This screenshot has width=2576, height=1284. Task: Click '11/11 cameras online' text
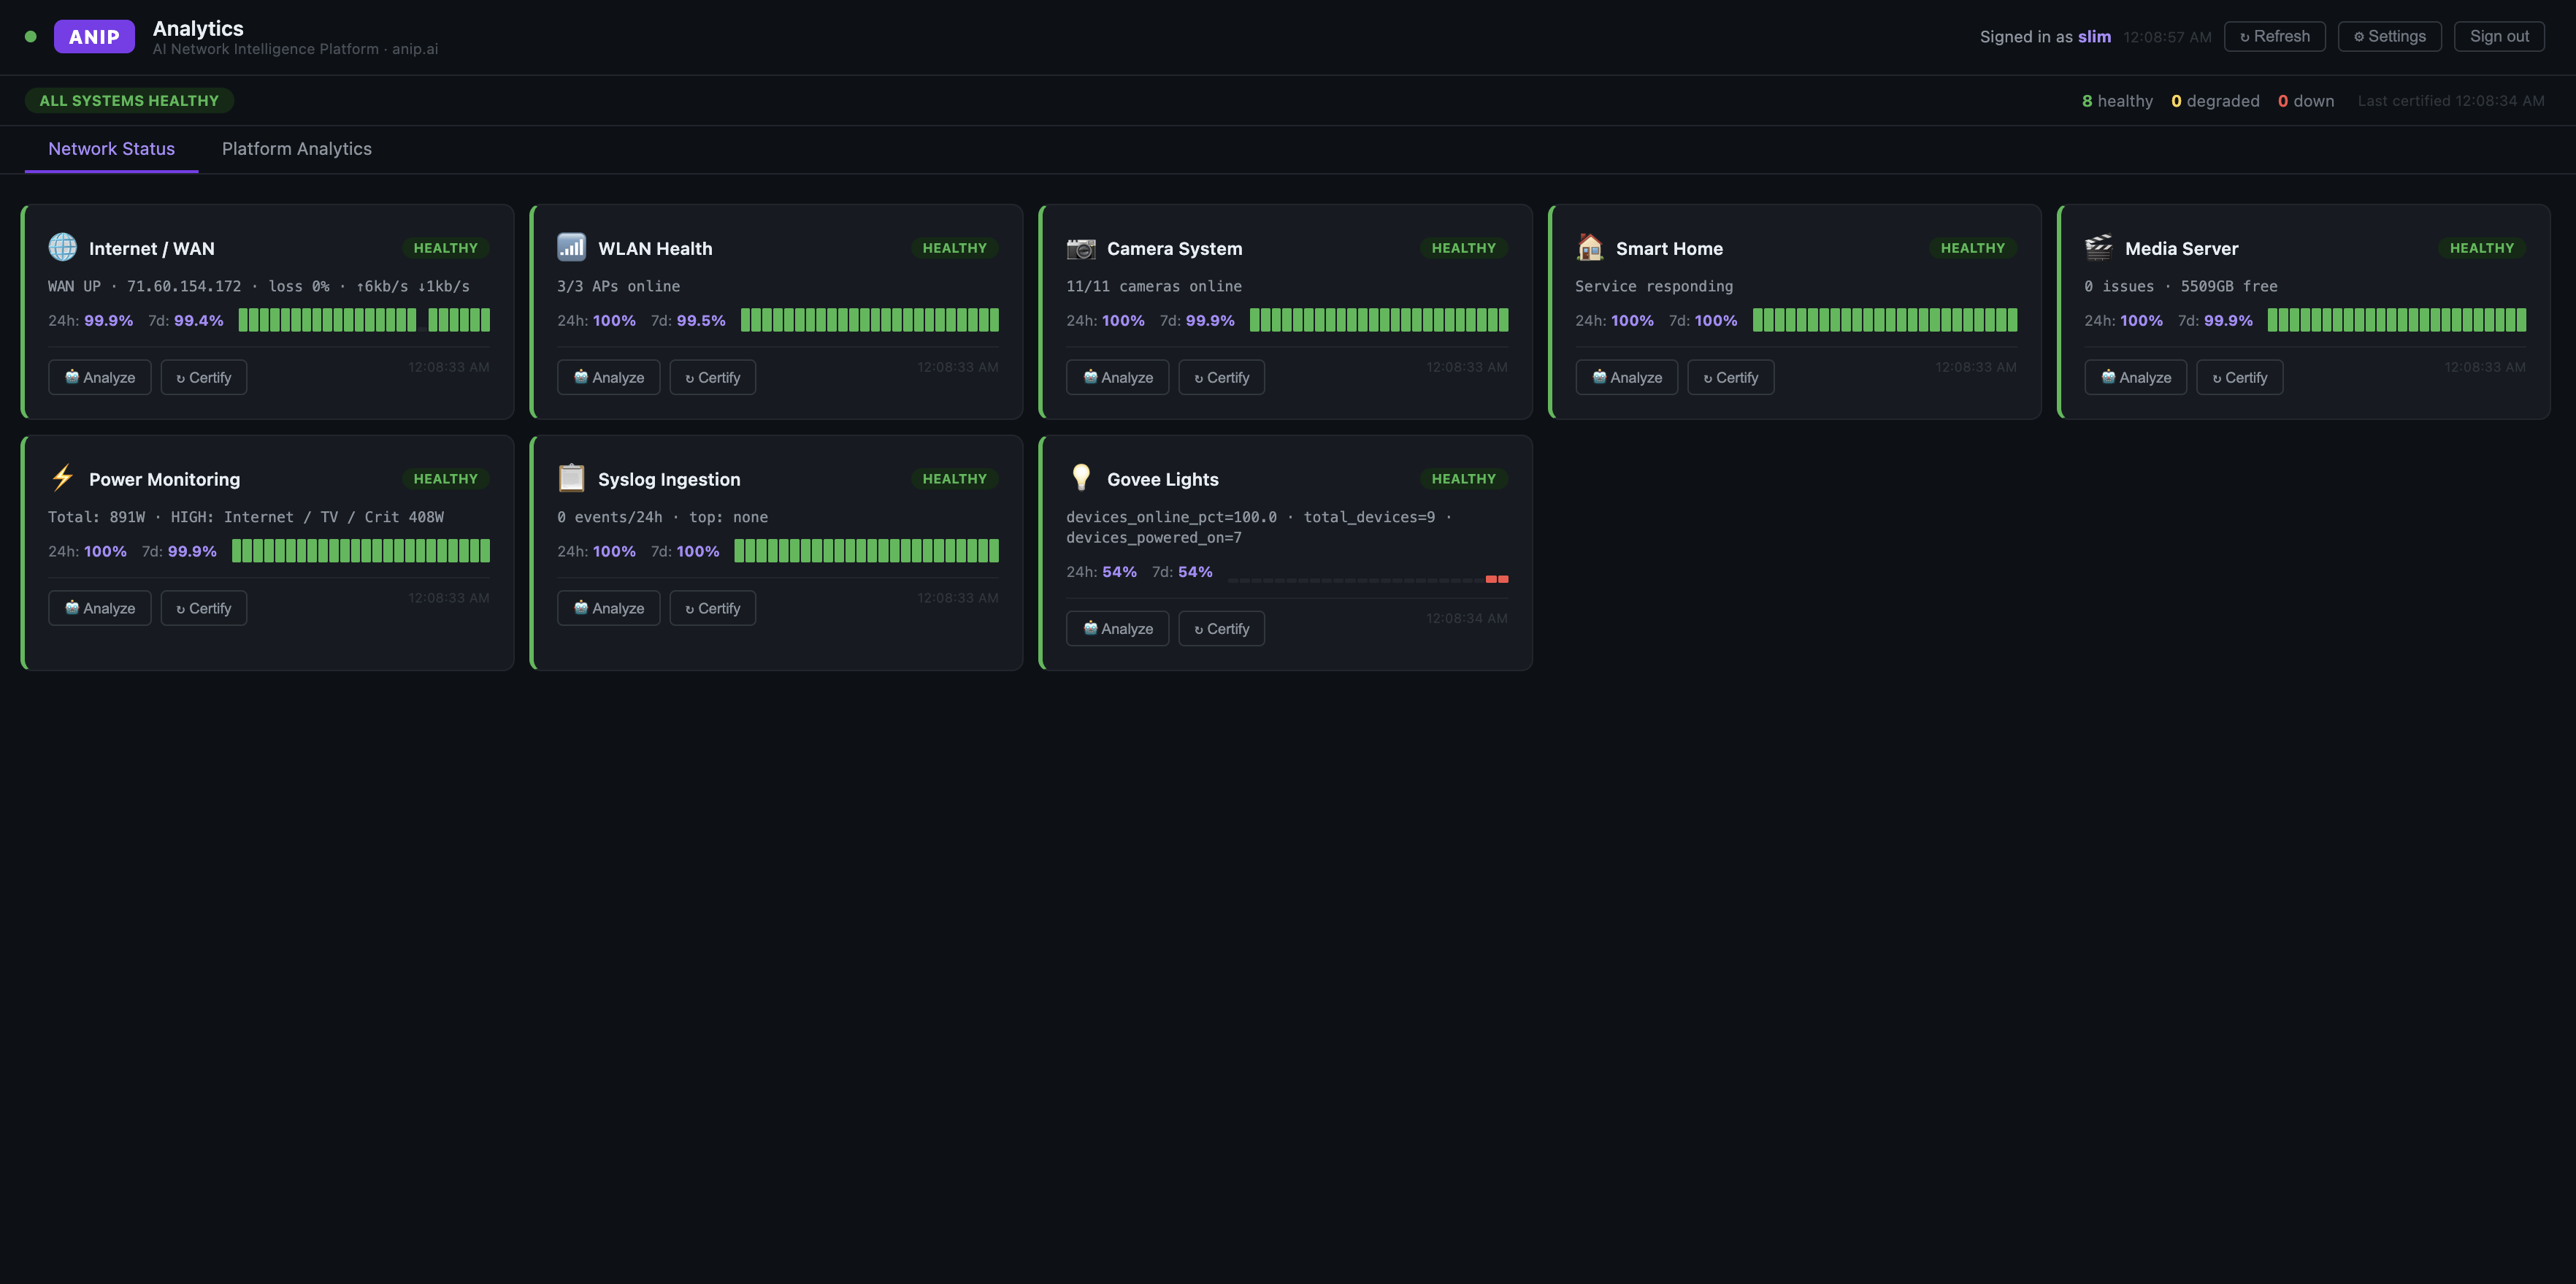pos(1154,287)
